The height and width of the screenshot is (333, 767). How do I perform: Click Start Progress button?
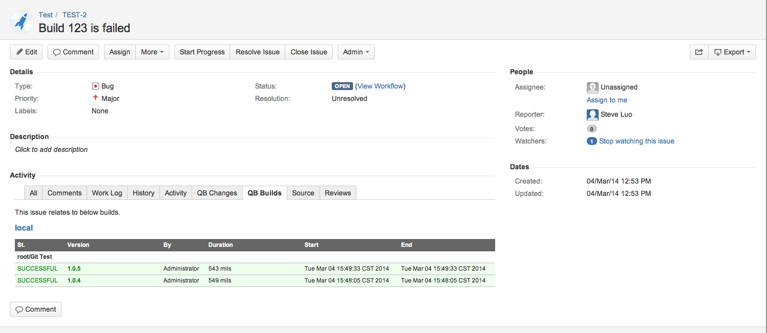(202, 52)
